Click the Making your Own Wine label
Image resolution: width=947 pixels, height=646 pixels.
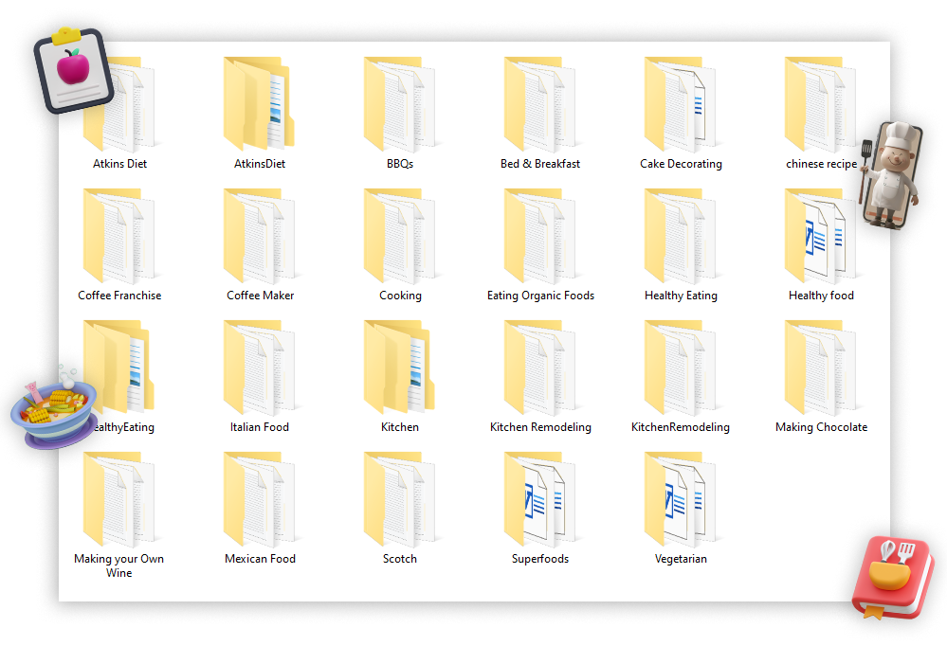point(119,565)
